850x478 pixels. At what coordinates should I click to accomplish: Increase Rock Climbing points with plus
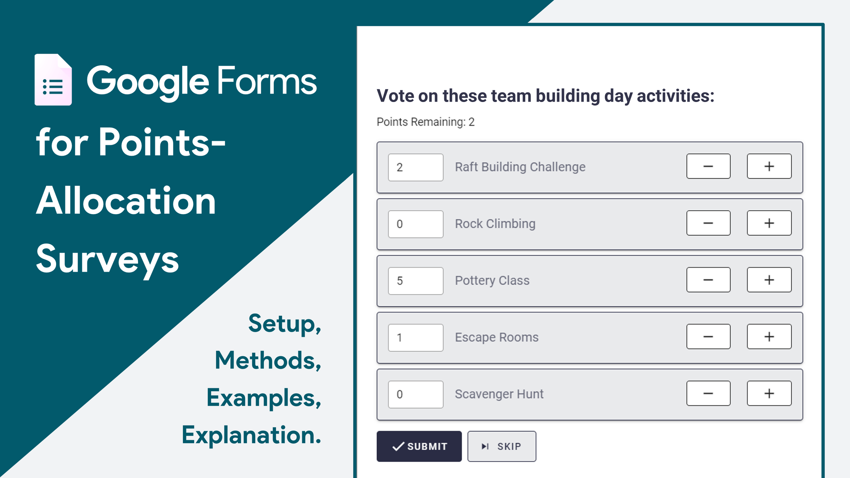tap(769, 223)
